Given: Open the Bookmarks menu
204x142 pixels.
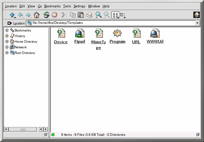Looking at the screenshot, I should (52, 6).
